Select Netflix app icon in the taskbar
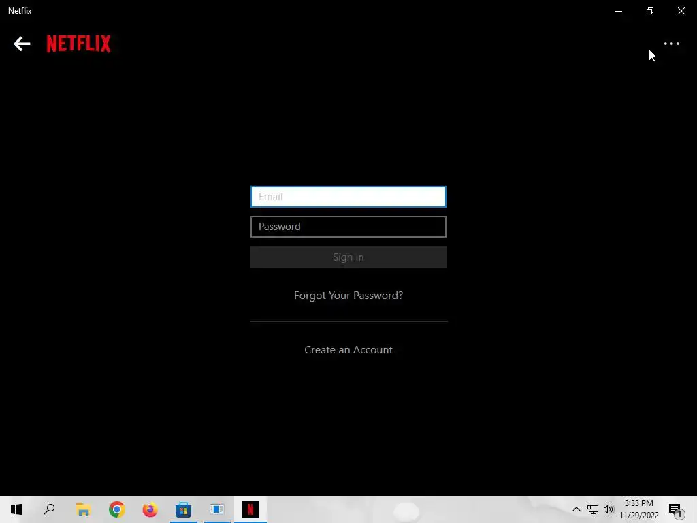Viewport: 697px width, 523px height. tap(250, 509)
